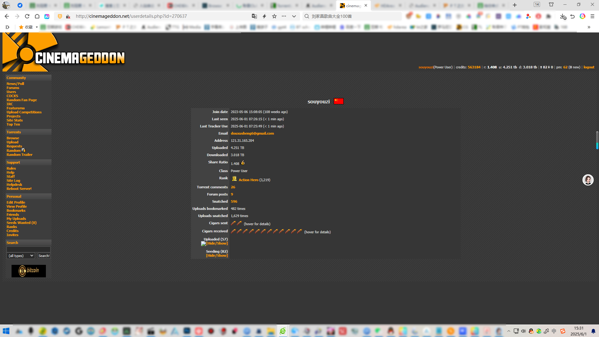Click the China flag icon beside souyouzi

[x=338, y=101]
